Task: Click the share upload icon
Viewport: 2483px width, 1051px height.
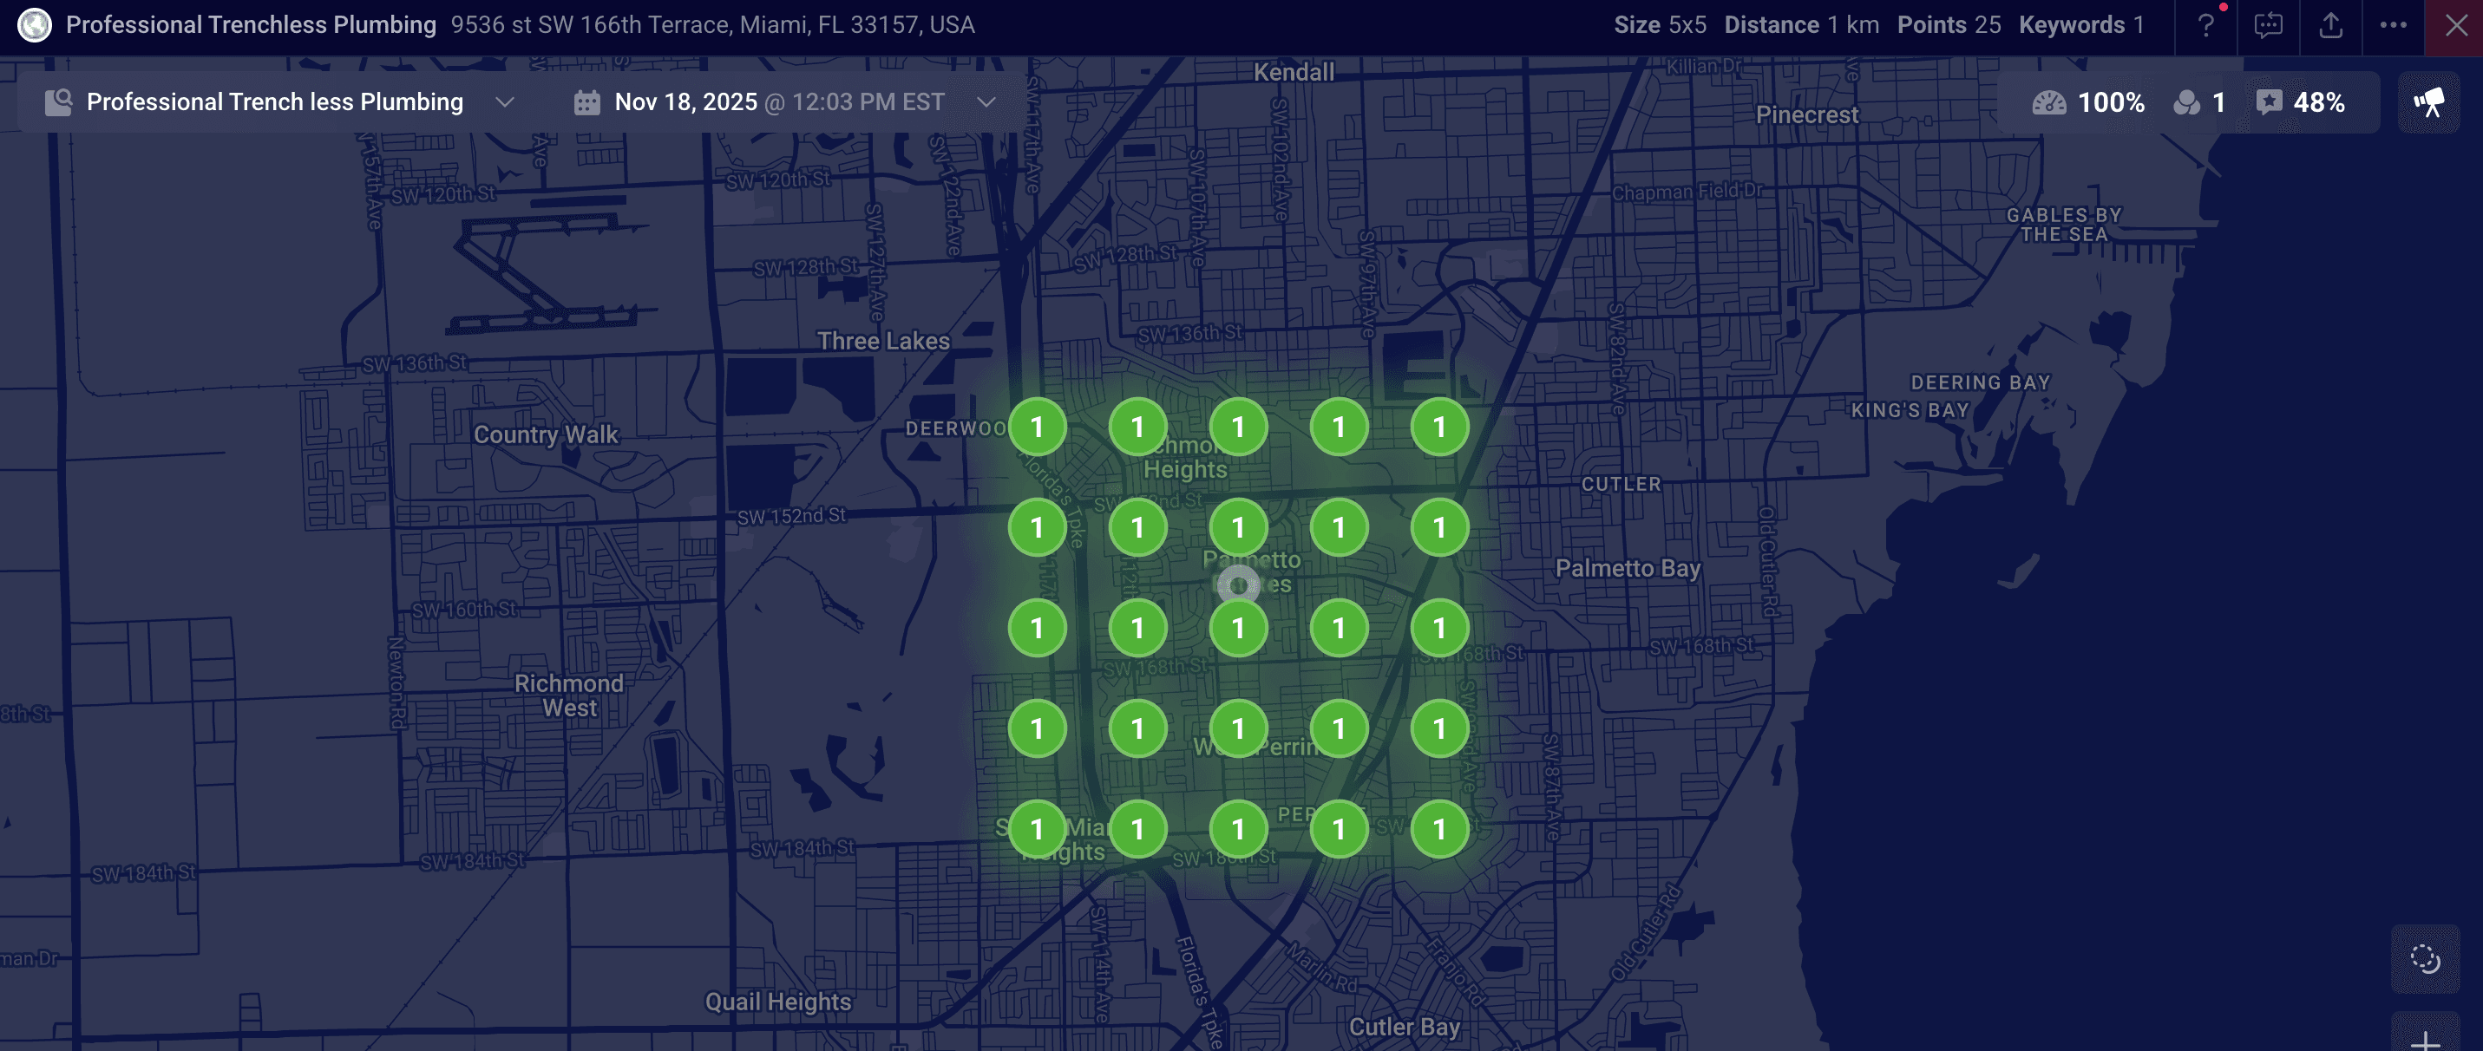Action: pos(2330,25)
